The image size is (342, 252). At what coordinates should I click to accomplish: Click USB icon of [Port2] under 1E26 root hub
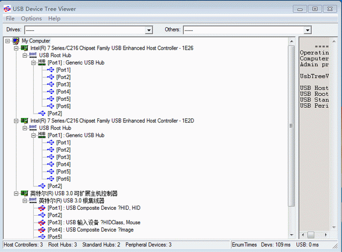[x=42, y=113]
